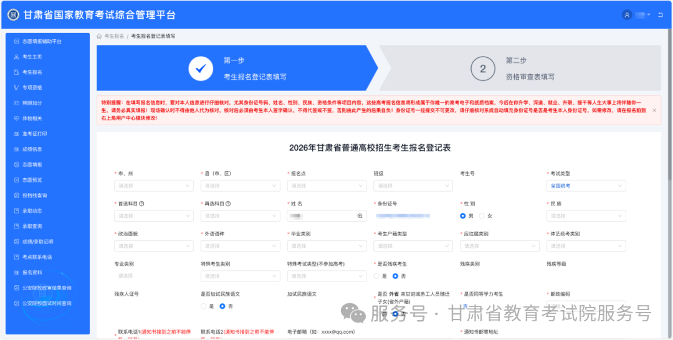Click 考生报名 breadcrumb link
Image resolution: width=673 pixels, height=340 pixels.
pos(114,36)
